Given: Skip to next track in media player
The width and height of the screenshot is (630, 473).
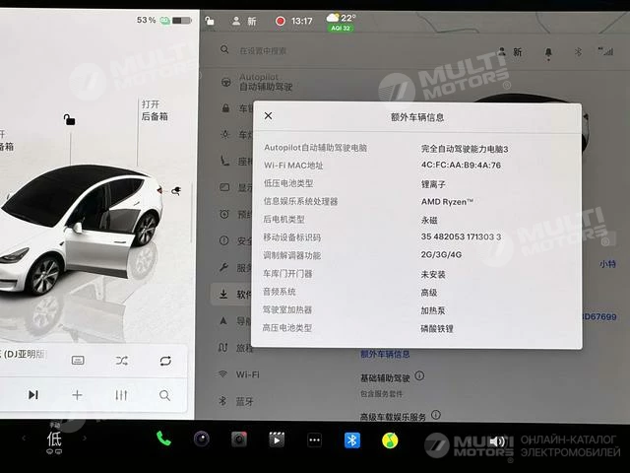Looking at the screenshot, I should (x=32, y=395).
